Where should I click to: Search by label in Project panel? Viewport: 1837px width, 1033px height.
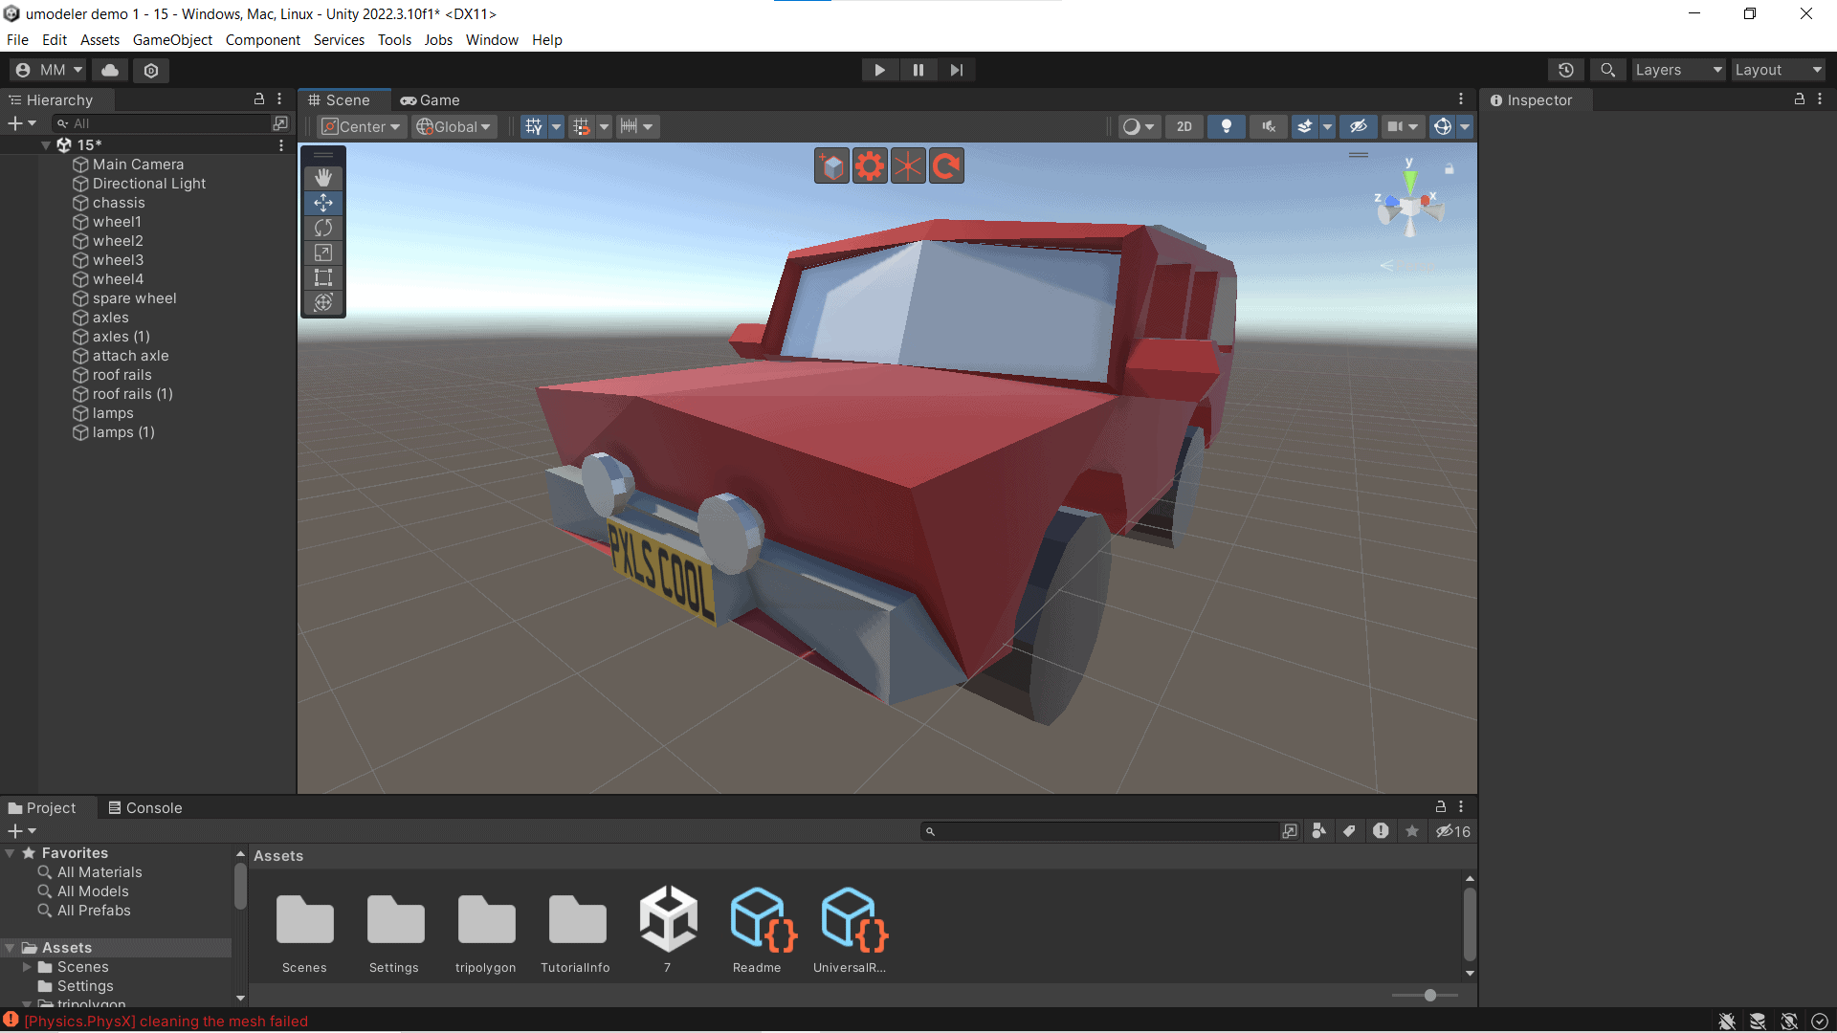pos(1349,831)
